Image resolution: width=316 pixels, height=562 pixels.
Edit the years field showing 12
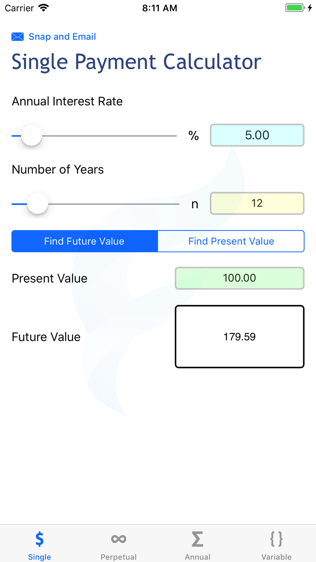257,203
